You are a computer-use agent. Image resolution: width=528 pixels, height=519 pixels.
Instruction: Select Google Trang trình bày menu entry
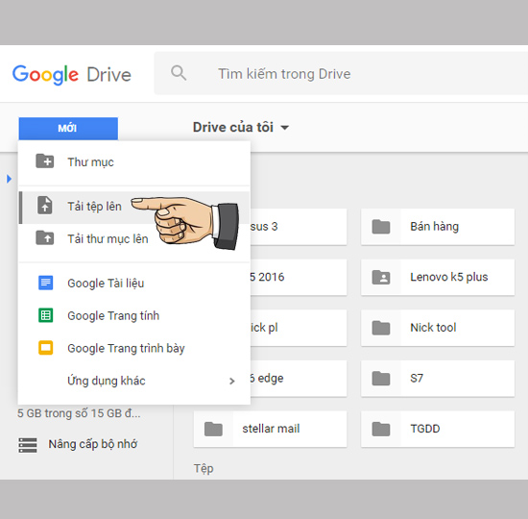coord(134,348)
